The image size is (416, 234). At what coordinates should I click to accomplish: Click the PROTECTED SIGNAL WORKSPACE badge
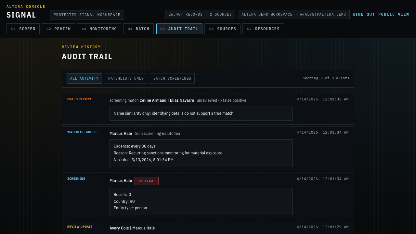[87, 14]
